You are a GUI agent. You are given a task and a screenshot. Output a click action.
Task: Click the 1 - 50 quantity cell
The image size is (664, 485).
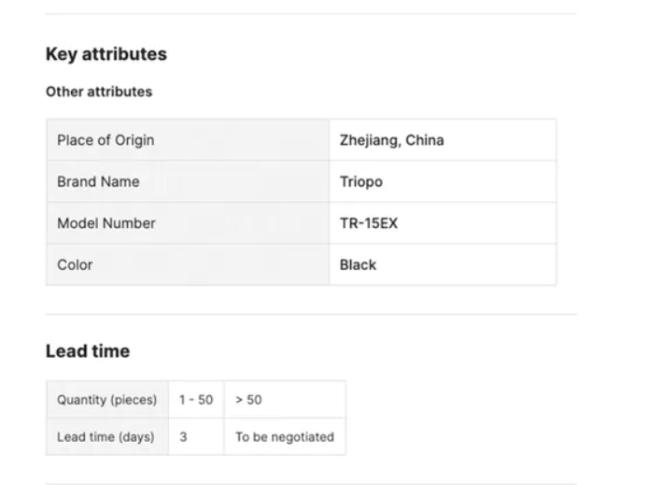[x=195, y=400]
